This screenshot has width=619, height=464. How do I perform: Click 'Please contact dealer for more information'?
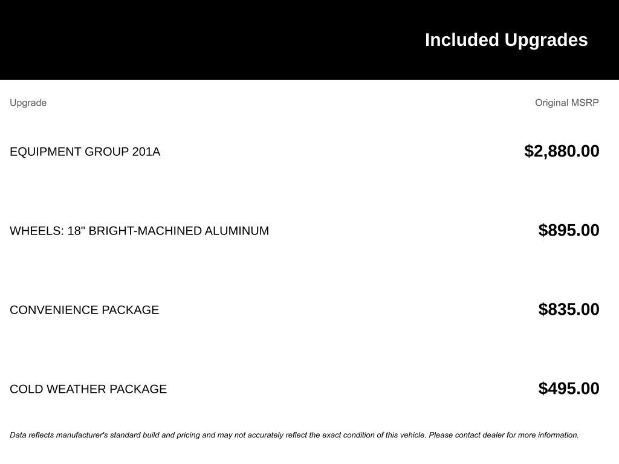[504, 435]
